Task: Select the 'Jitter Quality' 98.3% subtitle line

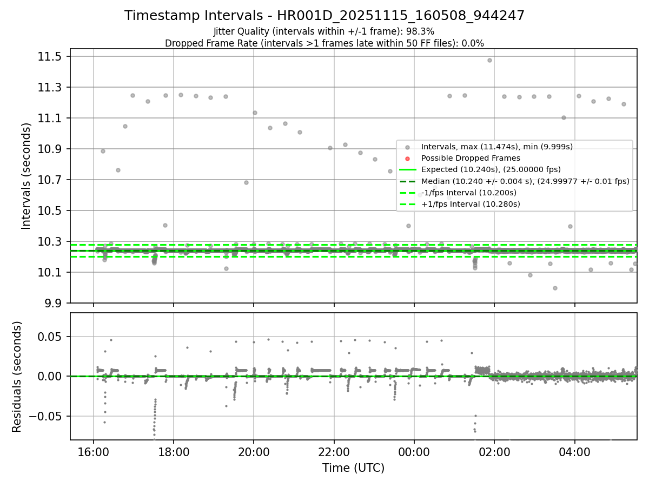Action: (x=324, y=31)
